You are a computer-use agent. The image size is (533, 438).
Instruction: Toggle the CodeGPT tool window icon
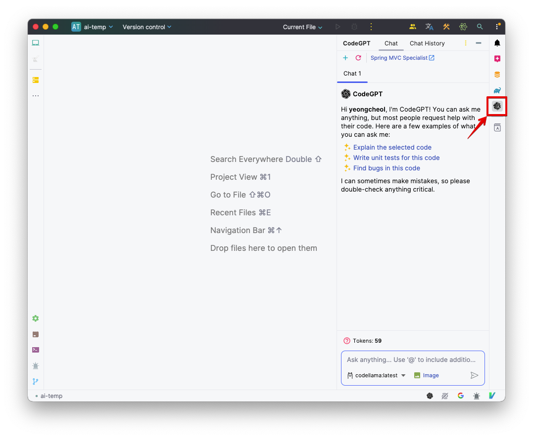tap(497, 106)
